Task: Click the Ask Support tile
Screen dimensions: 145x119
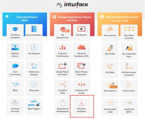Action: (x=34, y=51)
